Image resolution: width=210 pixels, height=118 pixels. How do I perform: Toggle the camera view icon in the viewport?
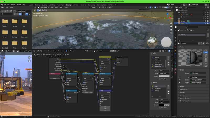pos(171,30)
